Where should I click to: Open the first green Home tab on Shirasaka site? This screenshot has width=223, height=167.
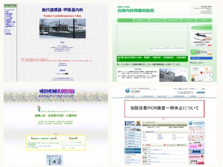[x=125, y=20]
